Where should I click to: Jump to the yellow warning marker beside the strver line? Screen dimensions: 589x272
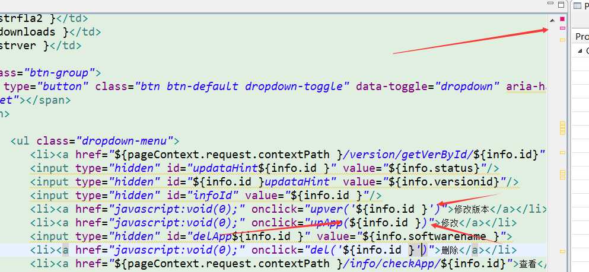tap(562, 40)
